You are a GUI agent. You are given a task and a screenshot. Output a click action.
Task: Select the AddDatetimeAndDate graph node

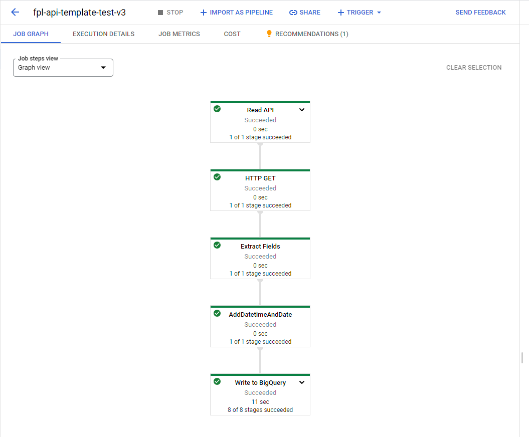260,326
